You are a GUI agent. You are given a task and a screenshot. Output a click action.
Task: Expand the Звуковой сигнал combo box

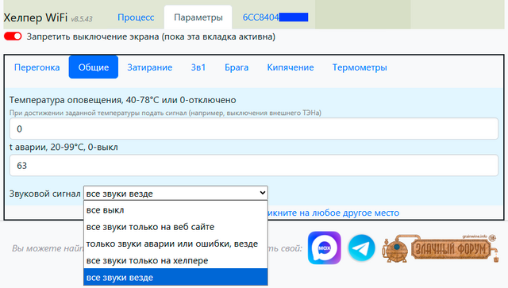pos(175,194)
